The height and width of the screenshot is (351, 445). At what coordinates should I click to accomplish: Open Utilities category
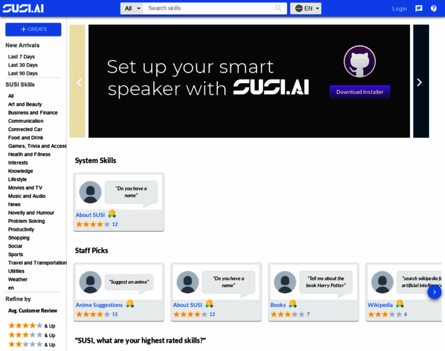[x=16, y=271]
